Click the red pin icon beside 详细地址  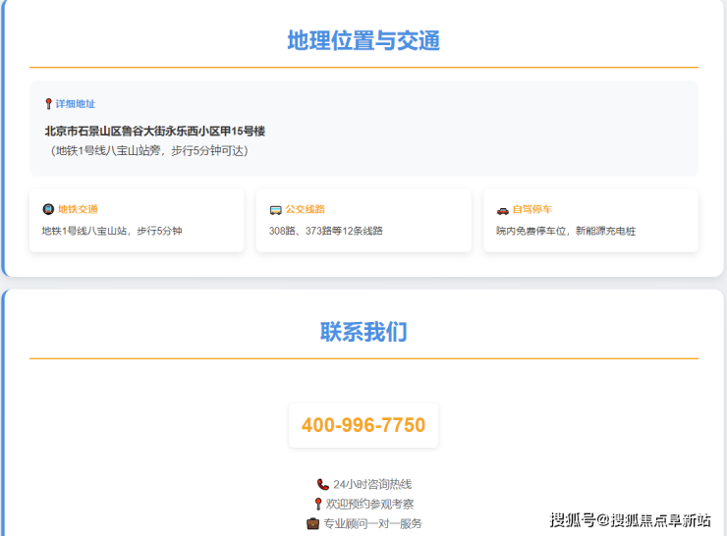pos(48,104)
